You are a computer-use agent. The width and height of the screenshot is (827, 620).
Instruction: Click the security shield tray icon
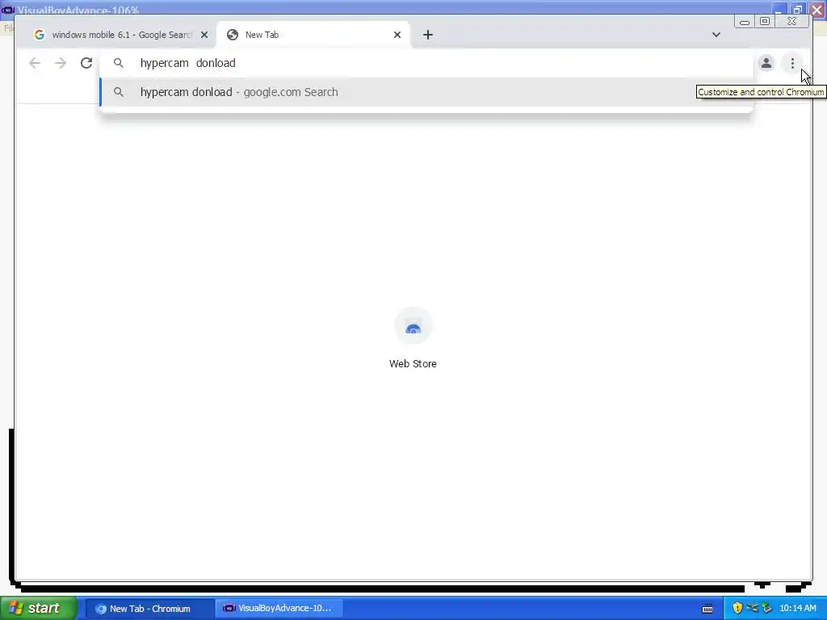click(737, 609)
